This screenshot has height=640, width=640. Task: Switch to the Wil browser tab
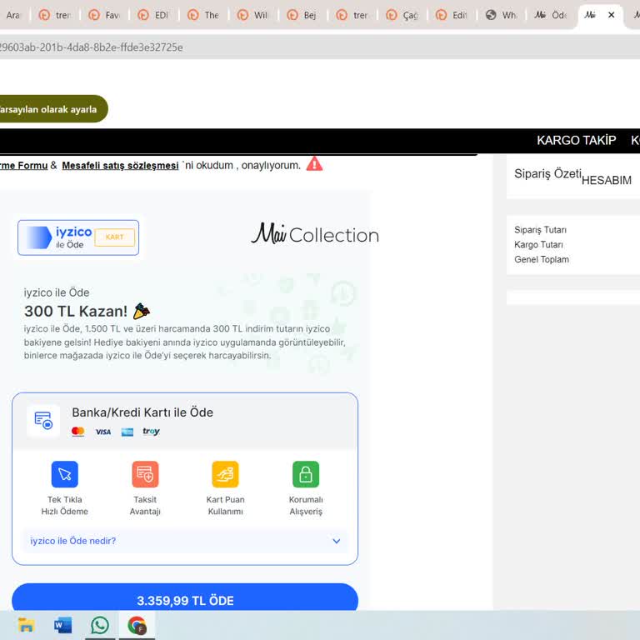point(253,15)
